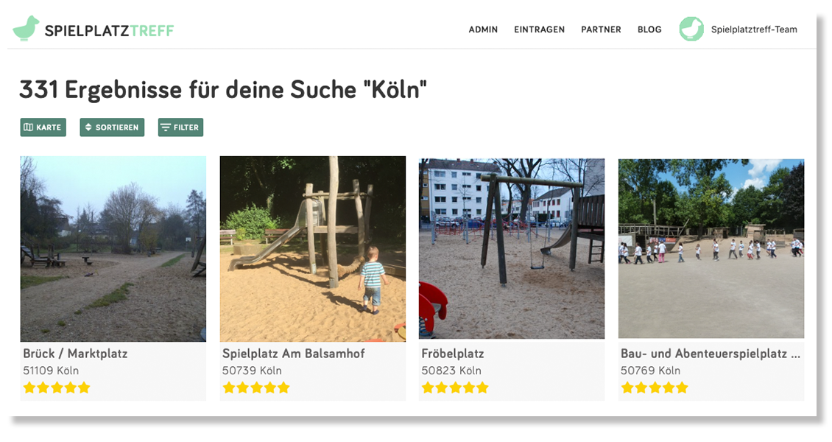The image size is (832, 442).
Task: Open the Spielplatz Am Balsamhof photo
Action: [312, 249]
